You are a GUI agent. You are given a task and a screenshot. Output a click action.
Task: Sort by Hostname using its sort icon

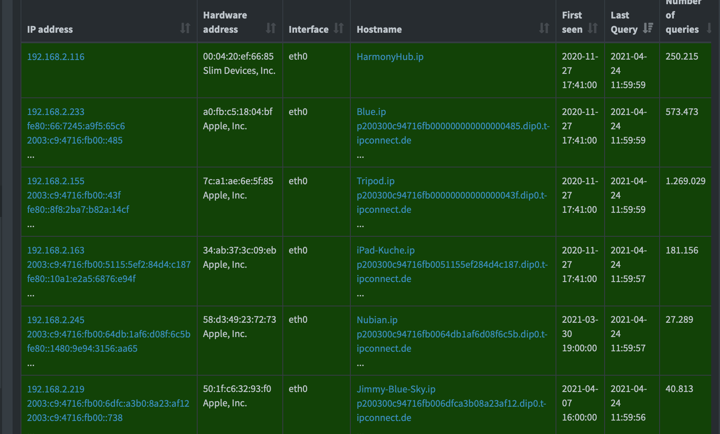(x=544, y=28)
